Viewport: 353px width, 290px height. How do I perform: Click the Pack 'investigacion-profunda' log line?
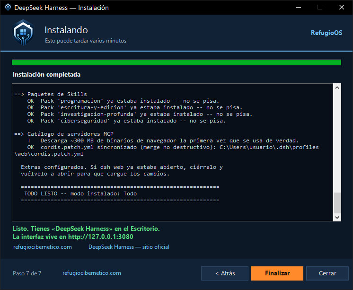pos(140,114)
